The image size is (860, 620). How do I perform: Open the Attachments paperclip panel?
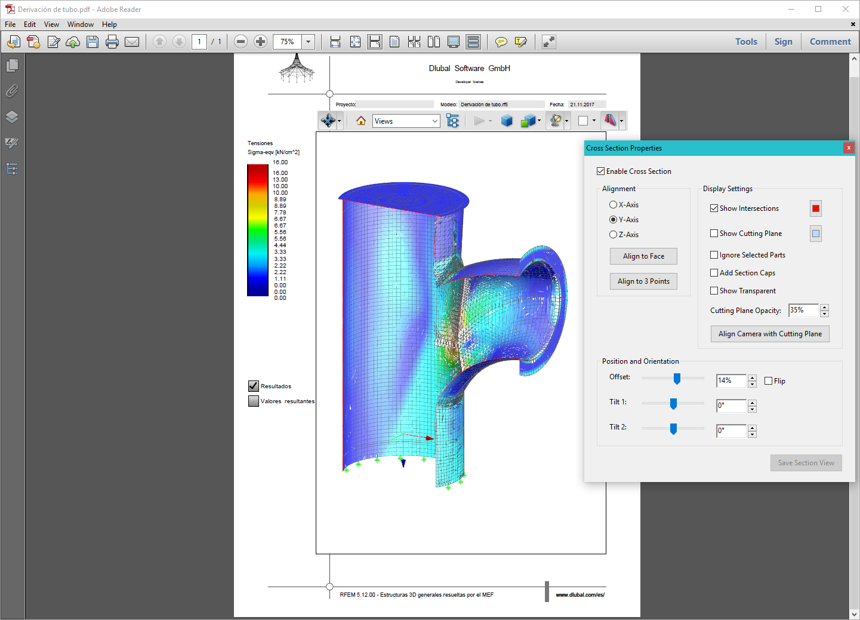click(x=12, y=91)
